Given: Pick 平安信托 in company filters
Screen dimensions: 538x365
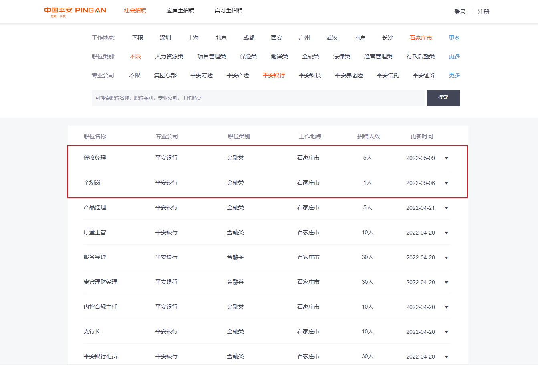Looking at the screenshot, I should click(x=388, y=75).
